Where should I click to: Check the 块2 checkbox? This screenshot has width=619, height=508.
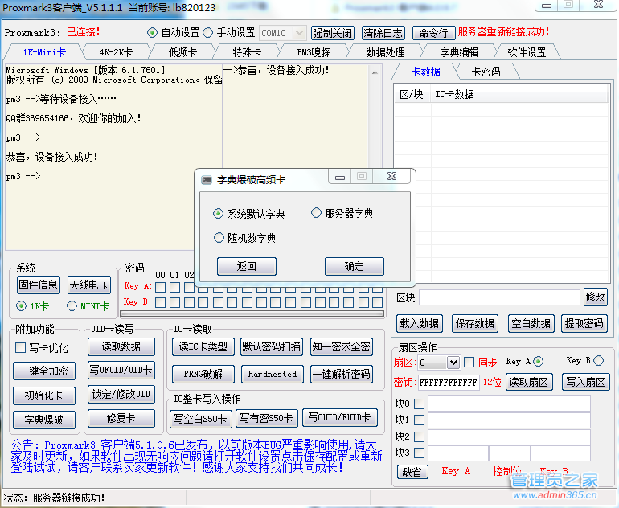pos(420,436)
